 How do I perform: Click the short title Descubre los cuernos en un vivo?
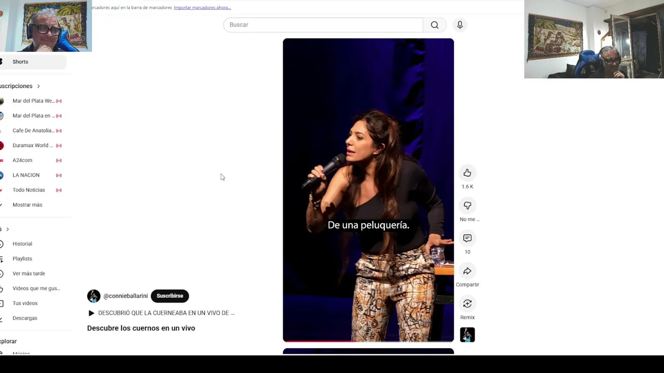(x=141, y=328)
